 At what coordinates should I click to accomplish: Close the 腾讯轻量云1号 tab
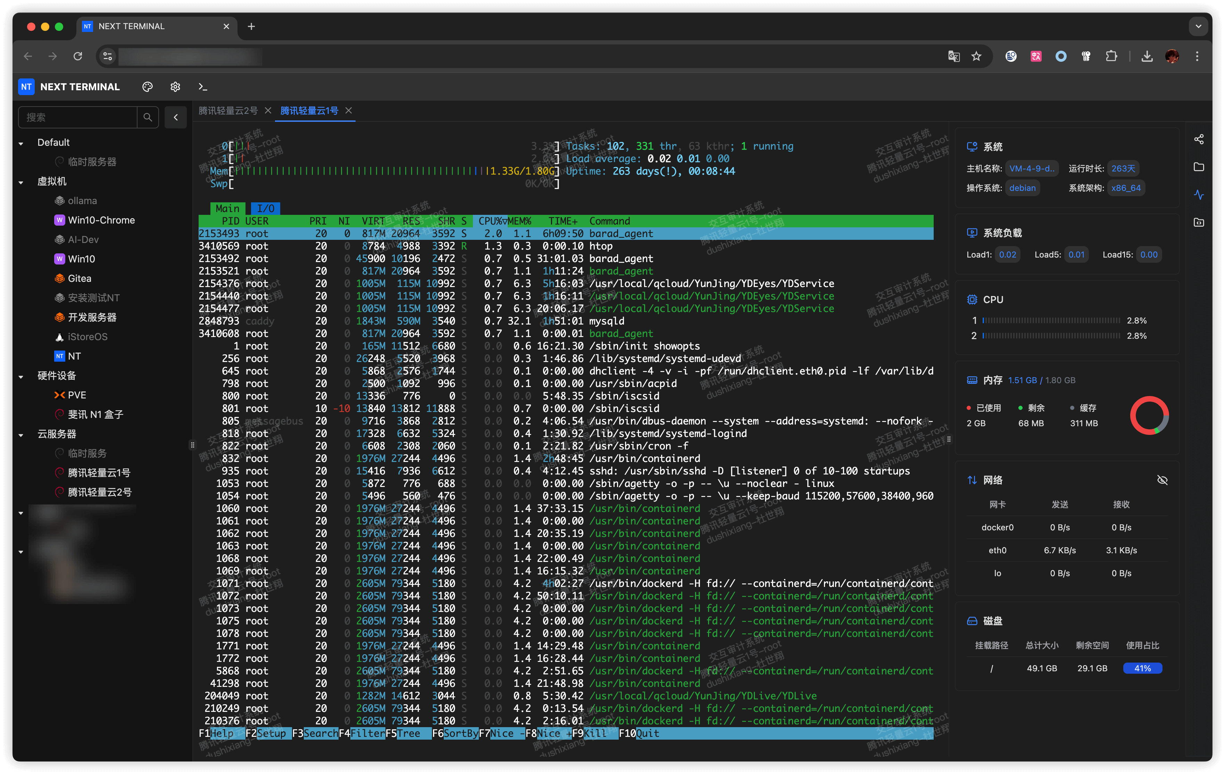(349, 110)
